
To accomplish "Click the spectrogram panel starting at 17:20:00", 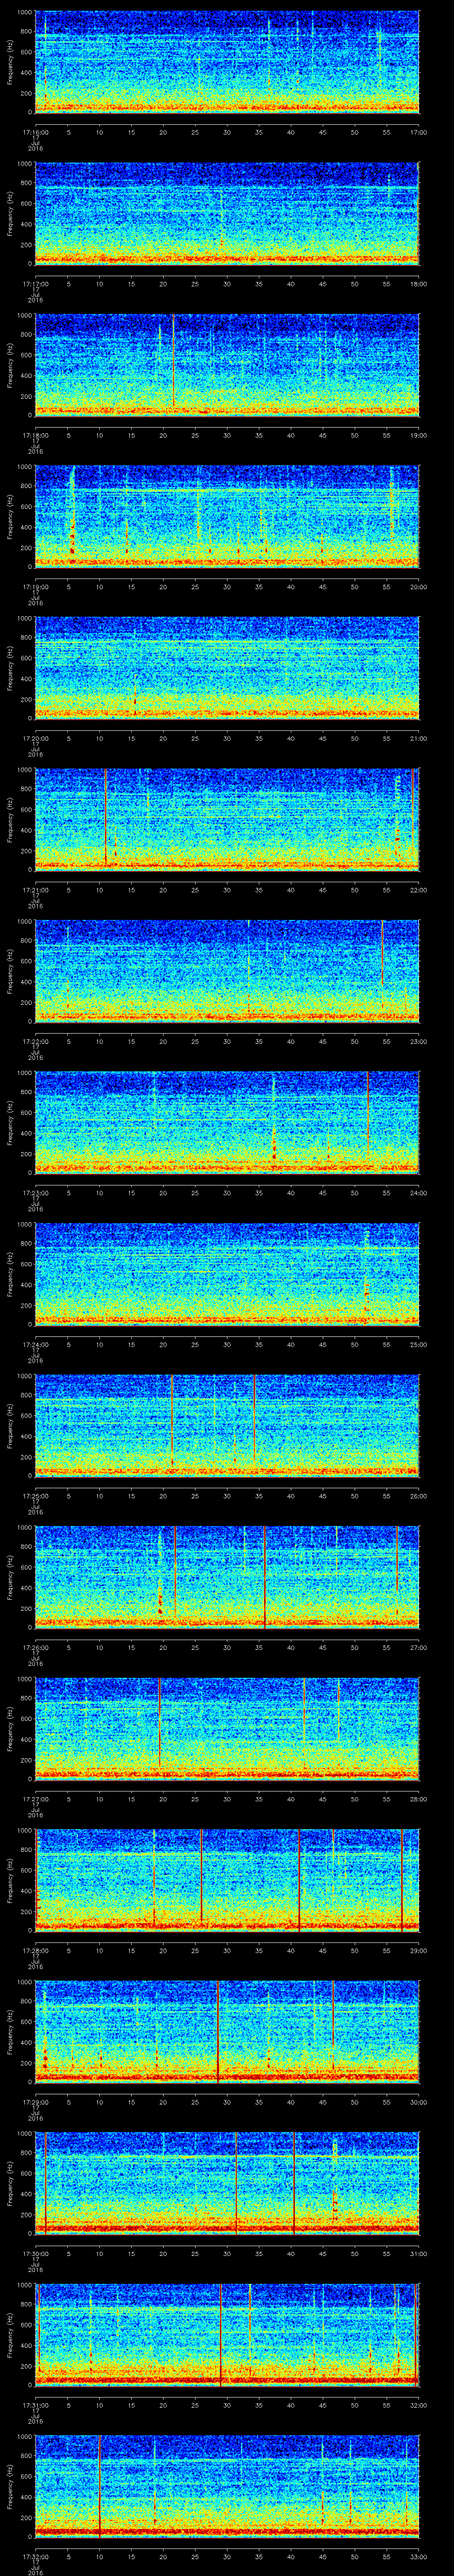I will point(227,668).
